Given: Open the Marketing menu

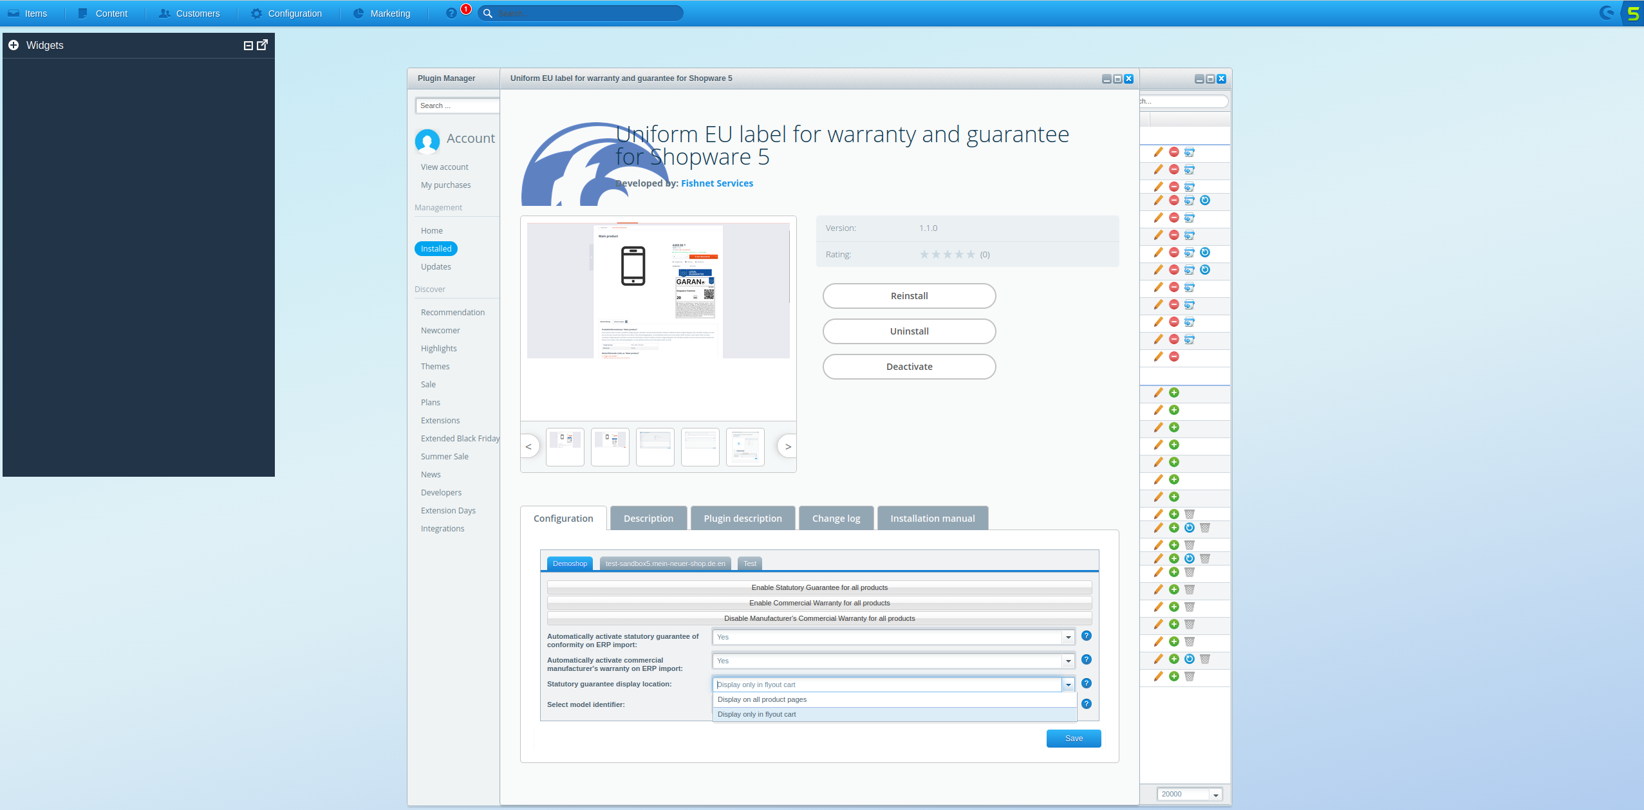Looking at the screenshot, I should click(382, 14).
